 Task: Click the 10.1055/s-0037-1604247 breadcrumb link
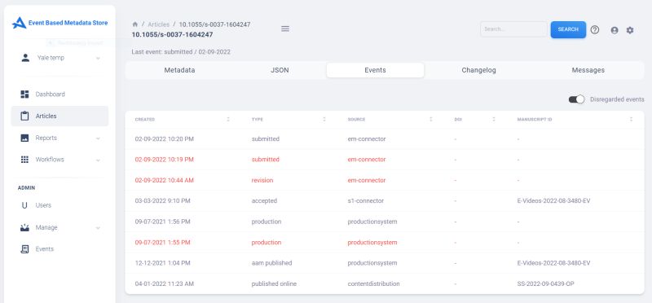(214, 24)
